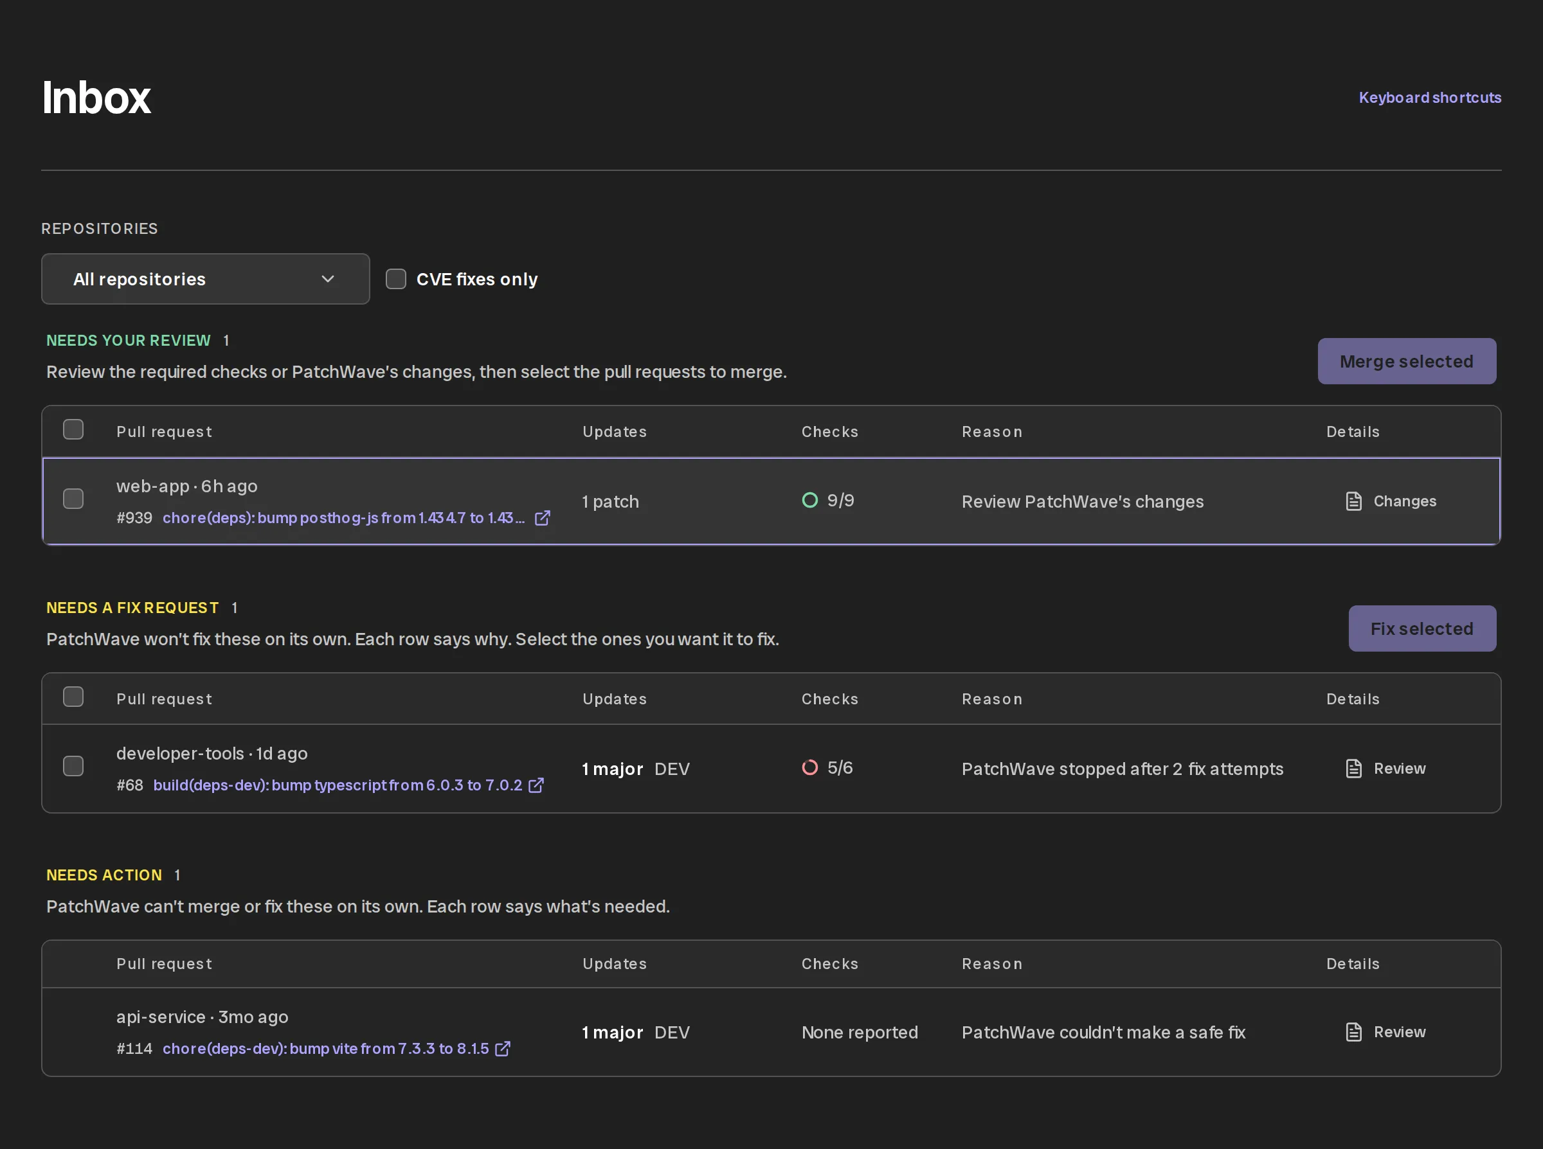
Task: Click '1 major DEV' cell in developer-tools row
Action: click(635, 769)
